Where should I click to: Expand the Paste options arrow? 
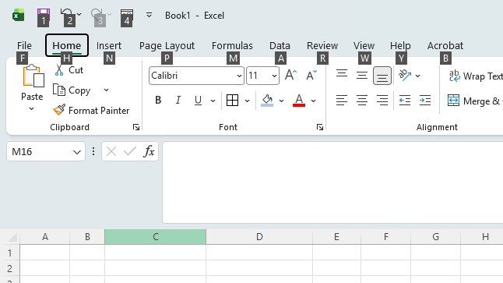point(31,108)
